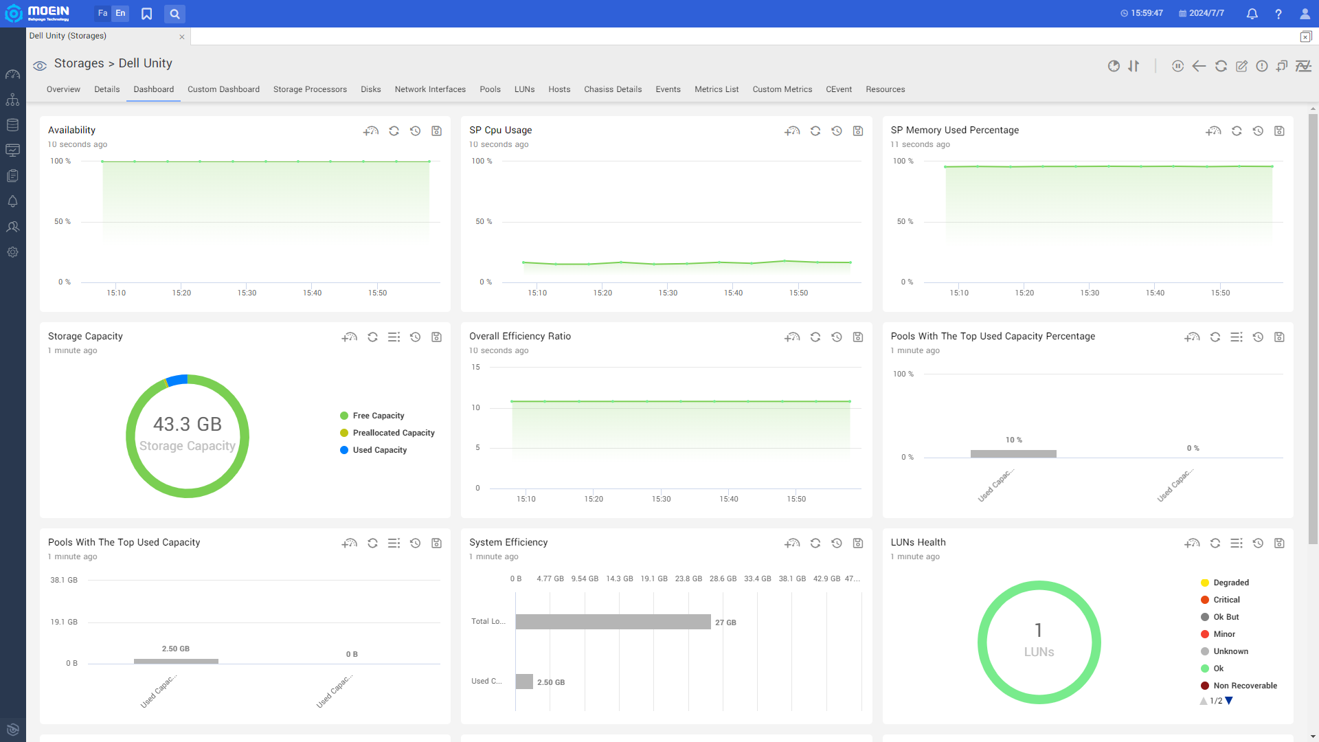
Task: Open the Hosts tab
Action: pos(559,89)
